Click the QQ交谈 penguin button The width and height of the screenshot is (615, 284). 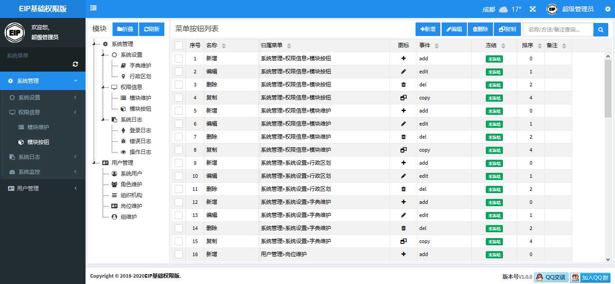[551, 277]
